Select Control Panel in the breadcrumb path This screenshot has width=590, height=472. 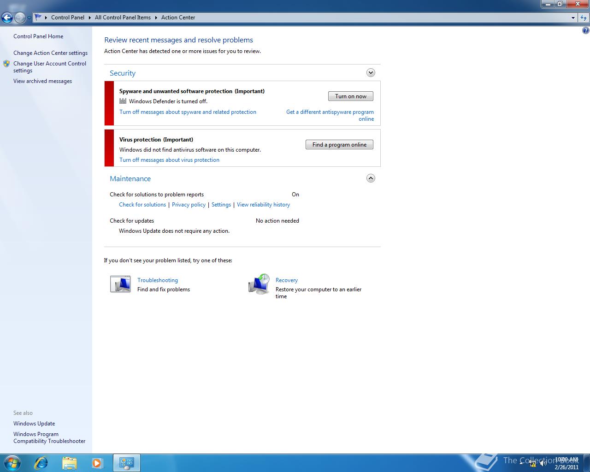(x=68, y=18)
